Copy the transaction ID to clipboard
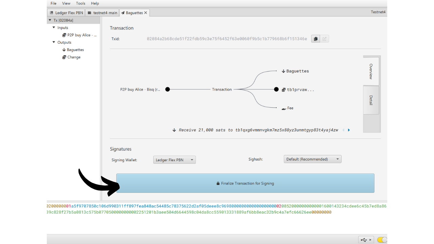This screenshot has height=244, width=434. point(315,39)
